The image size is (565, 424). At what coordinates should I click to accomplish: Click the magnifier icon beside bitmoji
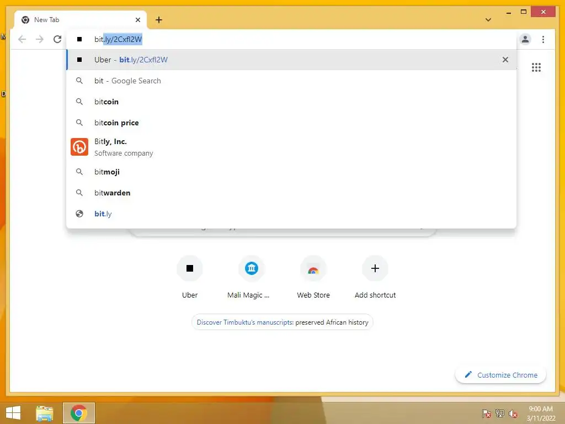click(x=79, y=172)
